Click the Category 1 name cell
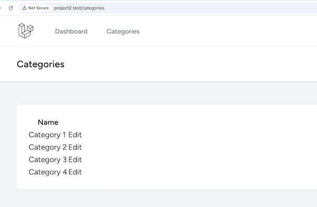Image resolution: width=317 pixels, height=207 pixels. (48, 135)
